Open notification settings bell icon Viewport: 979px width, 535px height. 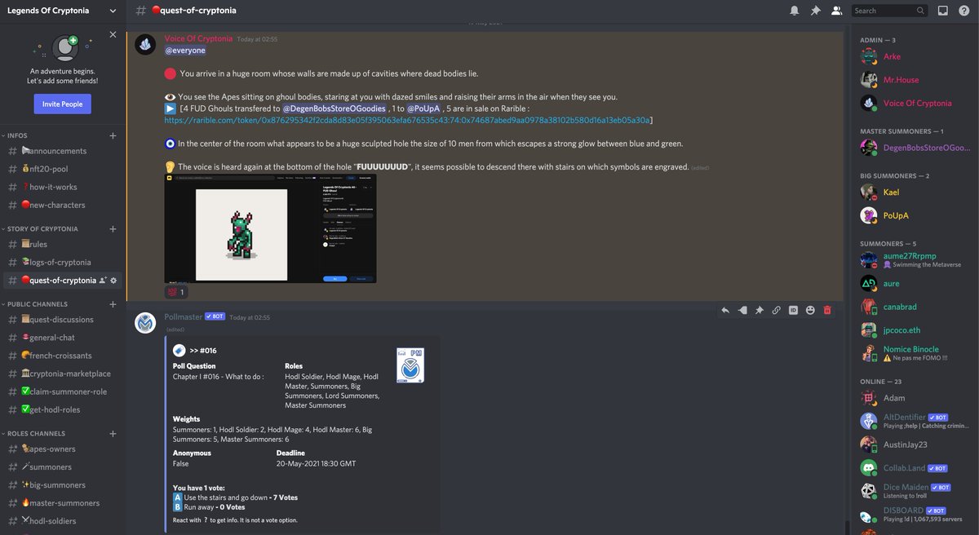[795, 11]
